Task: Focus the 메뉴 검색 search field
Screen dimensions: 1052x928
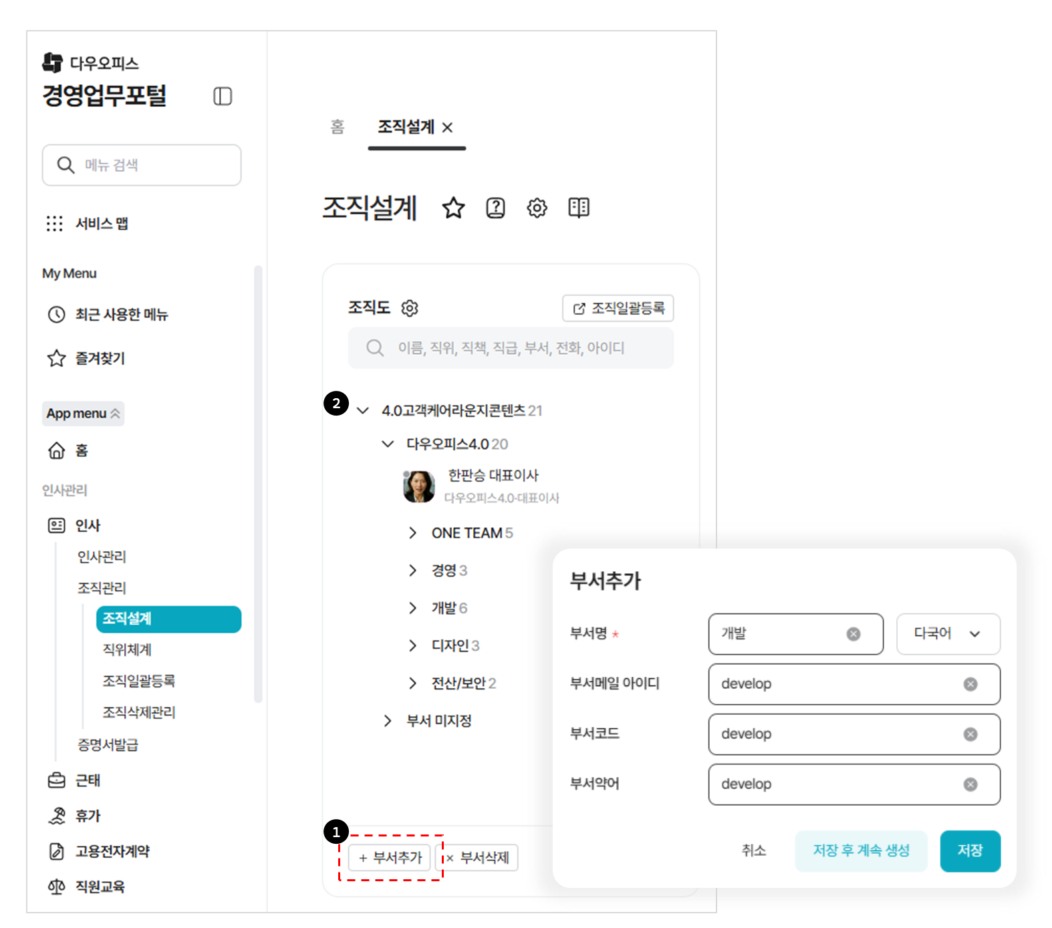Action: [142, 165]
